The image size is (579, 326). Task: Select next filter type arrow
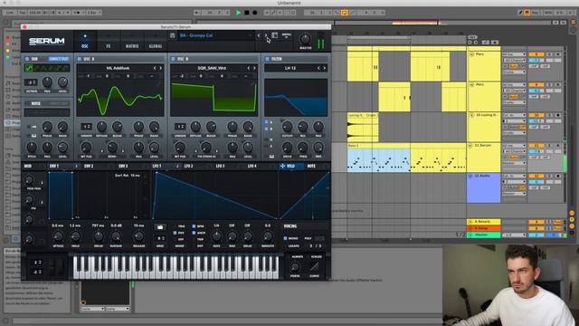pos(324,68)
